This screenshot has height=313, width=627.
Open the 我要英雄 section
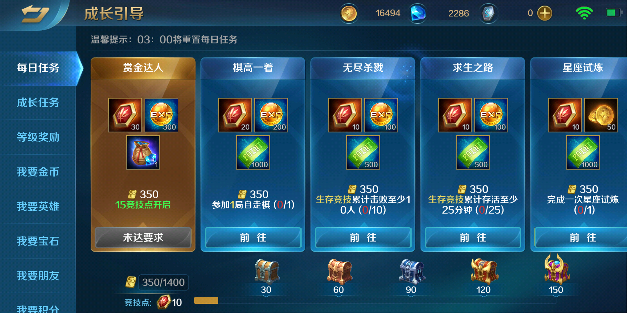click(38, 206)
